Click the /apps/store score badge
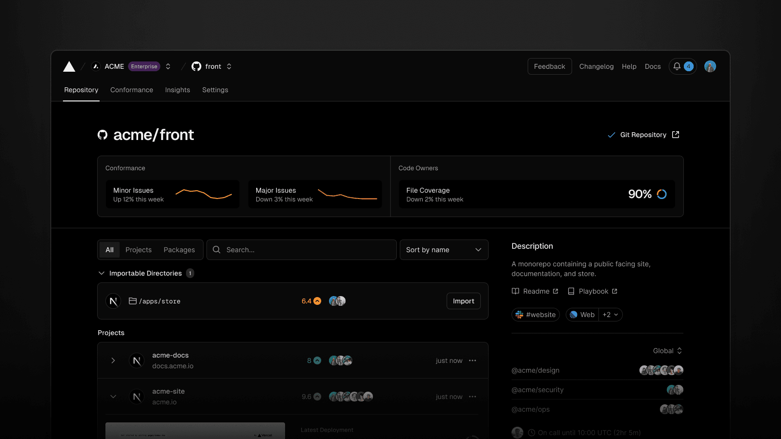This screenshot has width=781, height=439. point(311,301)
